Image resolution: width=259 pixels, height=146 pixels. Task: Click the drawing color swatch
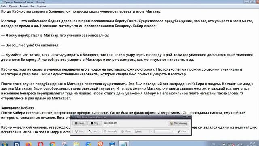point(162,131)
